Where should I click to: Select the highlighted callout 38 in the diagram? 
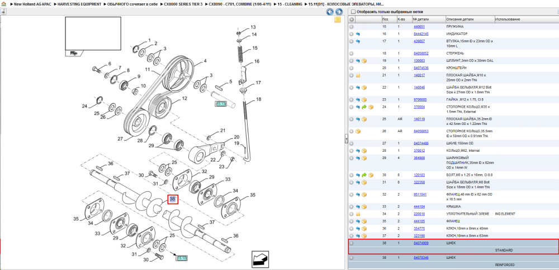173,199
